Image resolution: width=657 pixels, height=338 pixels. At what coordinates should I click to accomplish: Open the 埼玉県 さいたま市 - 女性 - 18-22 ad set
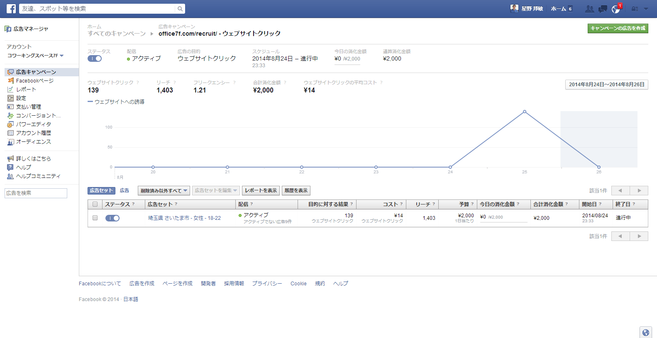click(185, 218)
